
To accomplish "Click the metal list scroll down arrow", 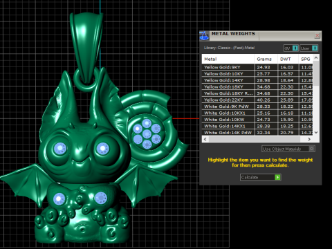I will click(316, 133).
